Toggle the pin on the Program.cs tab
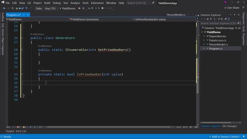This screenshot has width=247, height=139. click(x=24, y=15)
